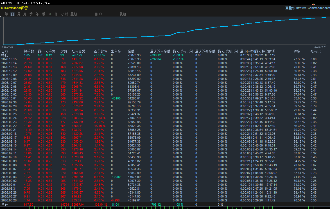330x209 pixels.
Task: Click the 80987.04 total profit value
Action: click(78, 205)
